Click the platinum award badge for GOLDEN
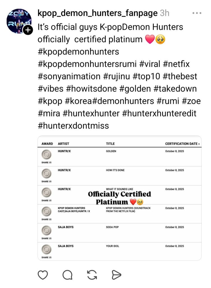The width and height of the screenshot is (211, 288). [x=46, y=155]
